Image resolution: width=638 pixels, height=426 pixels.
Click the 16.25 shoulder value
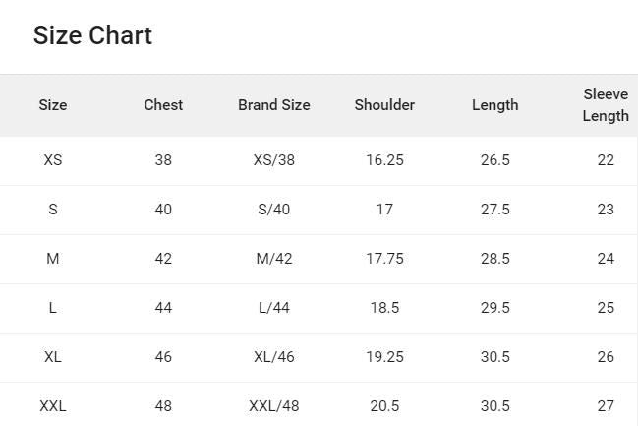(384, 160)
